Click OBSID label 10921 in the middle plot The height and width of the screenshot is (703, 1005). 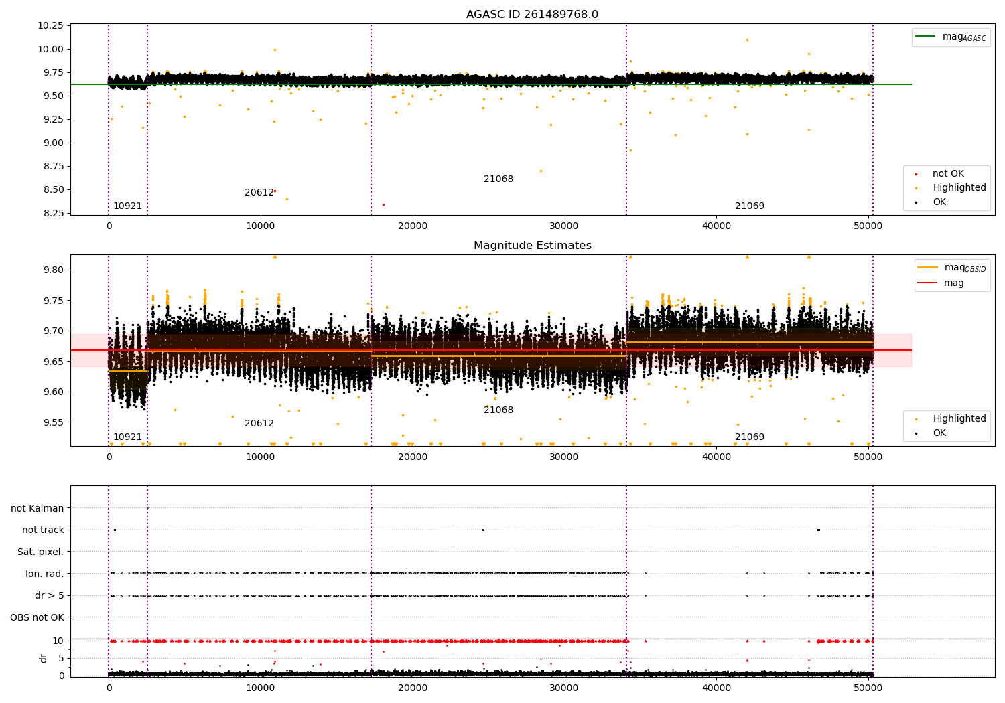click(x=127, y=437)
